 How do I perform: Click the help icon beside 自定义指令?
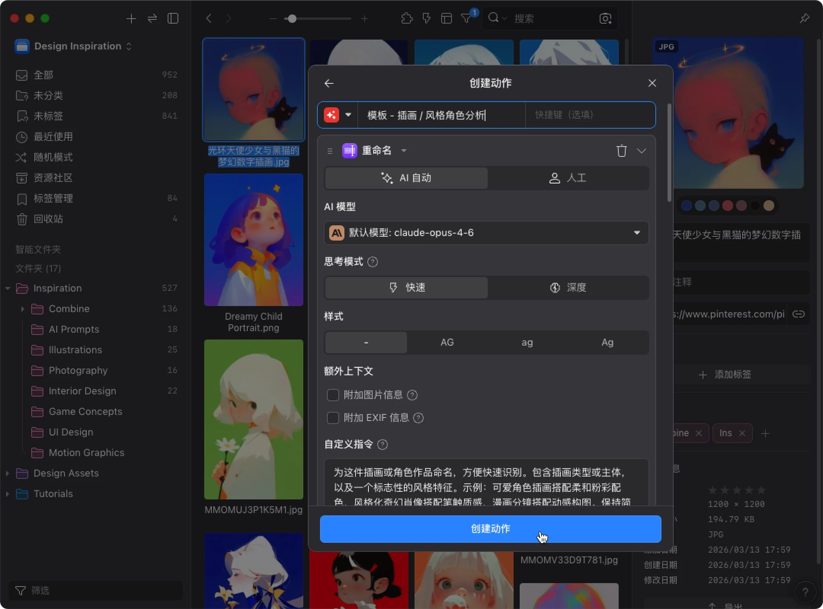click(383, 444)
